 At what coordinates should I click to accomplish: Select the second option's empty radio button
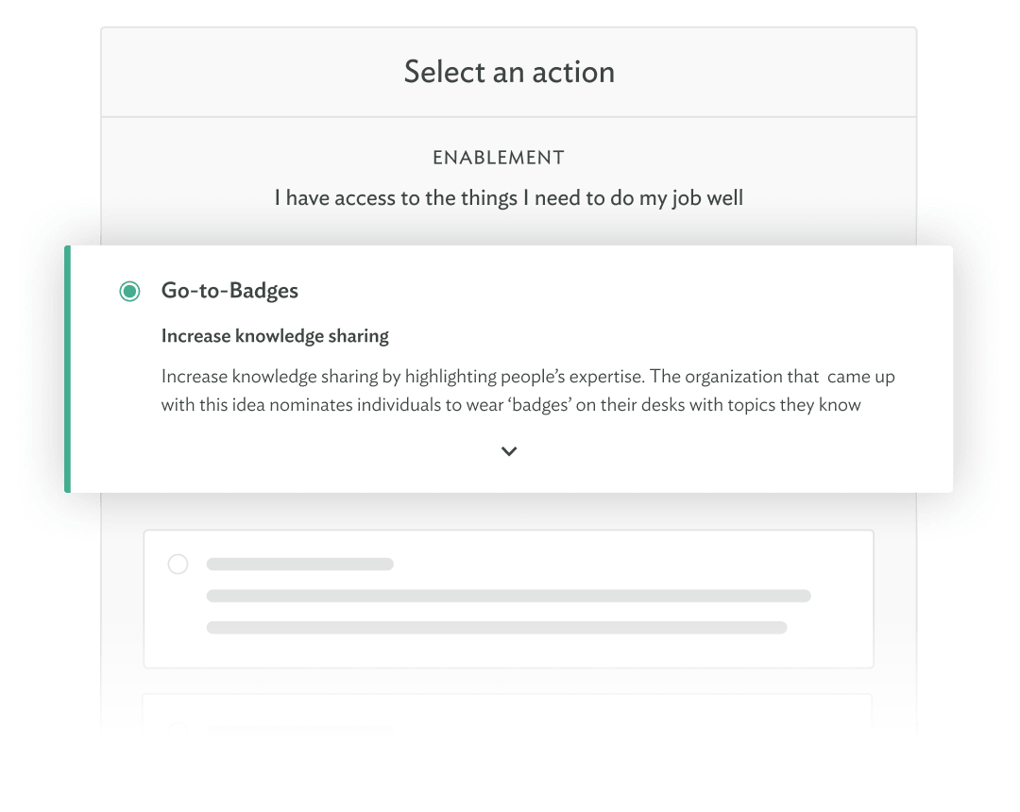point(178,565)
